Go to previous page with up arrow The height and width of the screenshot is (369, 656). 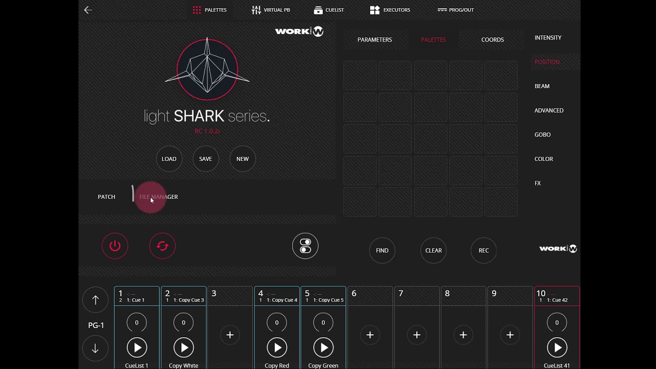coord(95,300)
